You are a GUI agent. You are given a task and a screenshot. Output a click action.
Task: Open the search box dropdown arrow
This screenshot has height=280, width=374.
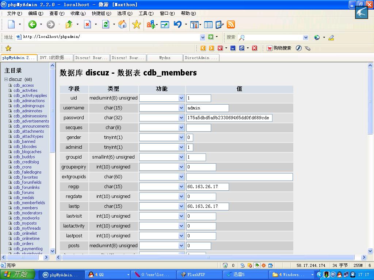306,38
